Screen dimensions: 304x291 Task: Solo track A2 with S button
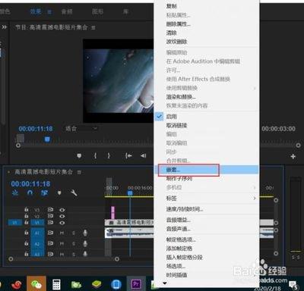pyautogui.click(x=74, y=243)
